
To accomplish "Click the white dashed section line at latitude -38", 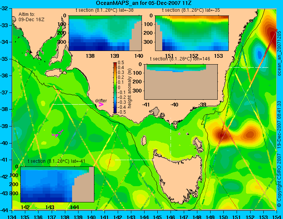I will (x=73, y=104).
